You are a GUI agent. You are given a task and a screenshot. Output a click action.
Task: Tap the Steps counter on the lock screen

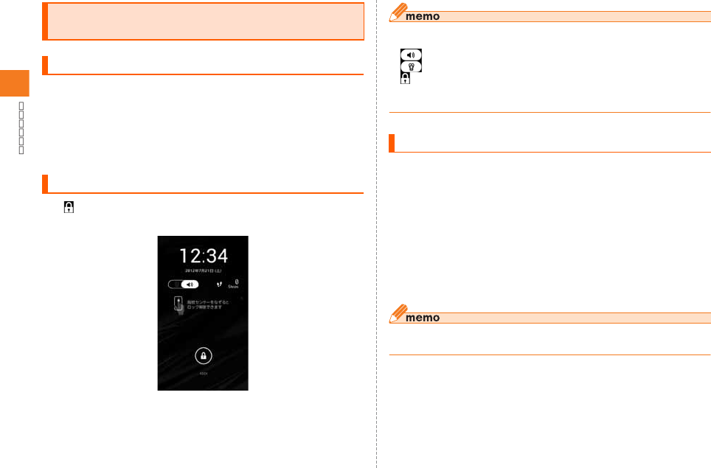point(234,284)
